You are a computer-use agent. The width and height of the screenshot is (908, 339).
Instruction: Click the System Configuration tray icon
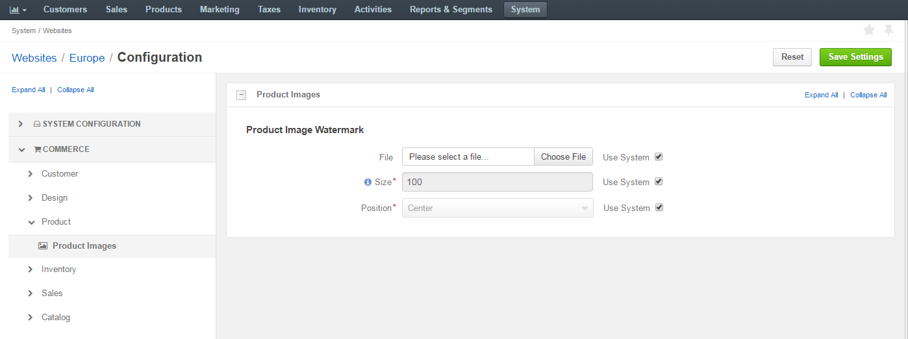(x=38, y=124)
